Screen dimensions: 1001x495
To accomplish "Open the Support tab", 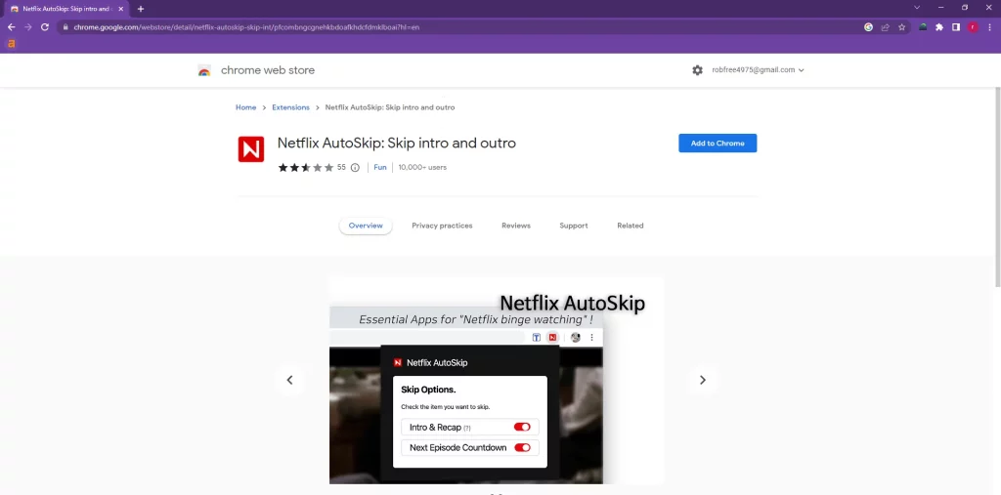I will [573, 226].
